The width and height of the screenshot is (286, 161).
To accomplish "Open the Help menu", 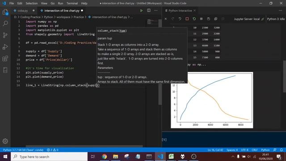I will coord(84,3).
